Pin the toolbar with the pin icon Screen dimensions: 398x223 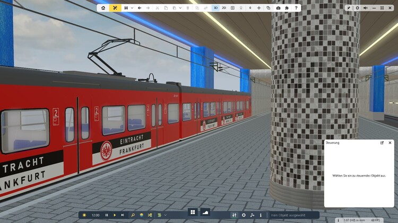pyautogui.click(x=349, y=8)
